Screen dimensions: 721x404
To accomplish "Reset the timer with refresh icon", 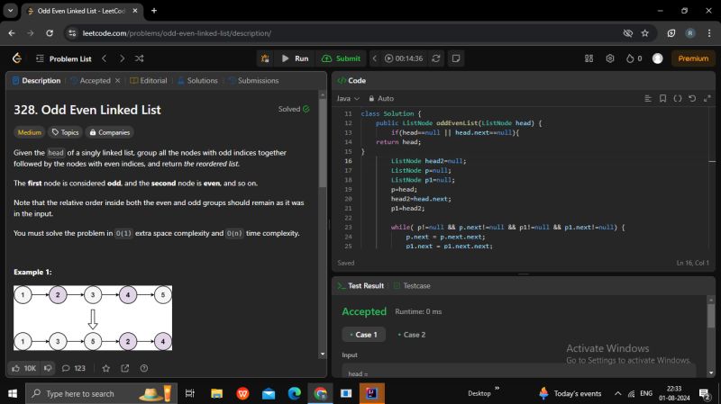I will pyautogui.click(x=436, y=58).
